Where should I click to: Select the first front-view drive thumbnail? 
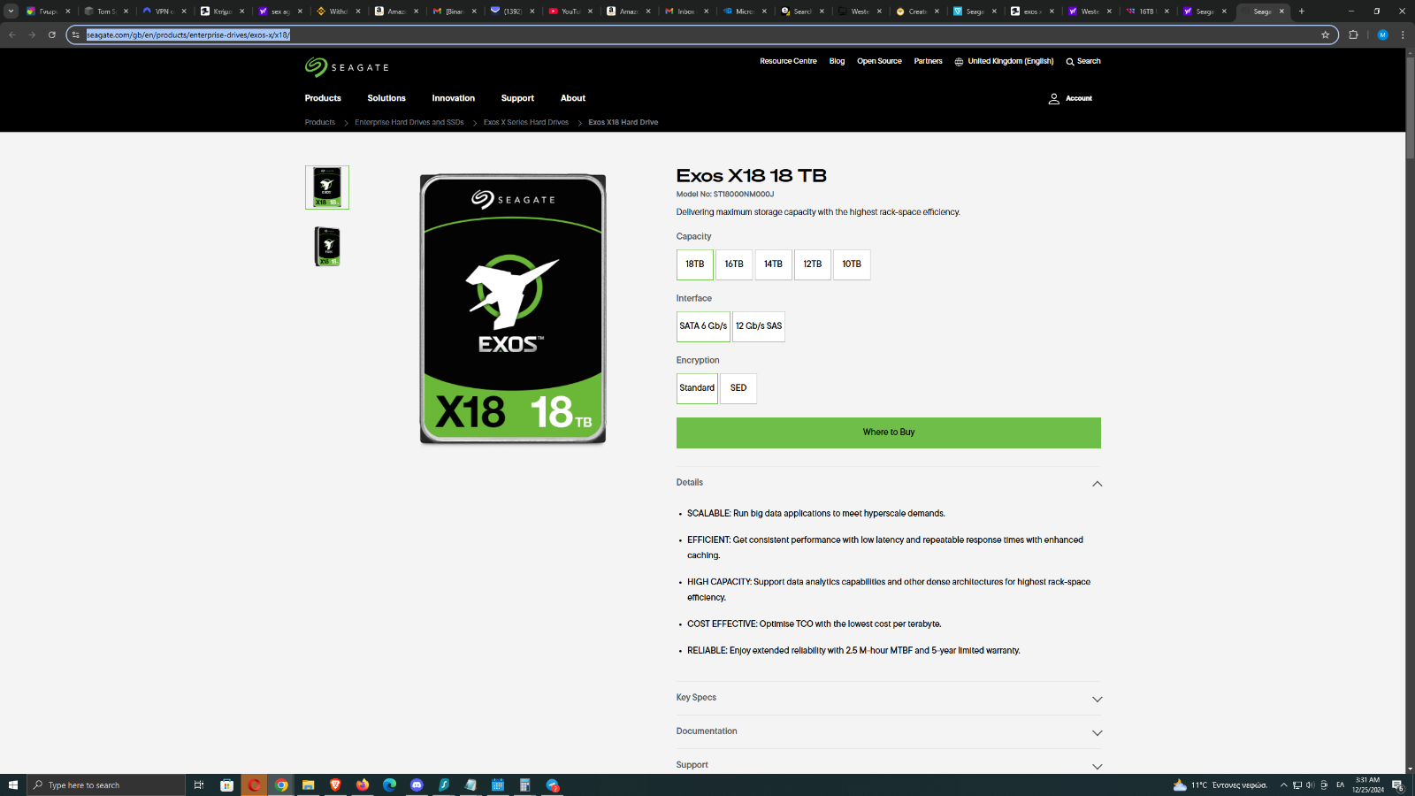327,188
